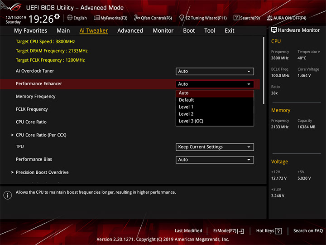The image size is (326, 245).
Task: Select the Memory Frequency row
Action: 130,97
